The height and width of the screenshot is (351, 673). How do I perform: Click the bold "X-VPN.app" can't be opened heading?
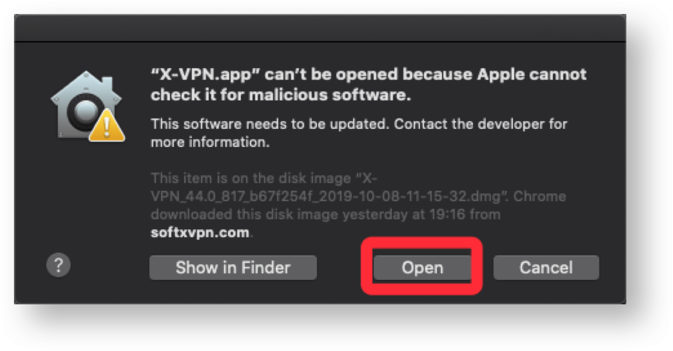point(368,85)
